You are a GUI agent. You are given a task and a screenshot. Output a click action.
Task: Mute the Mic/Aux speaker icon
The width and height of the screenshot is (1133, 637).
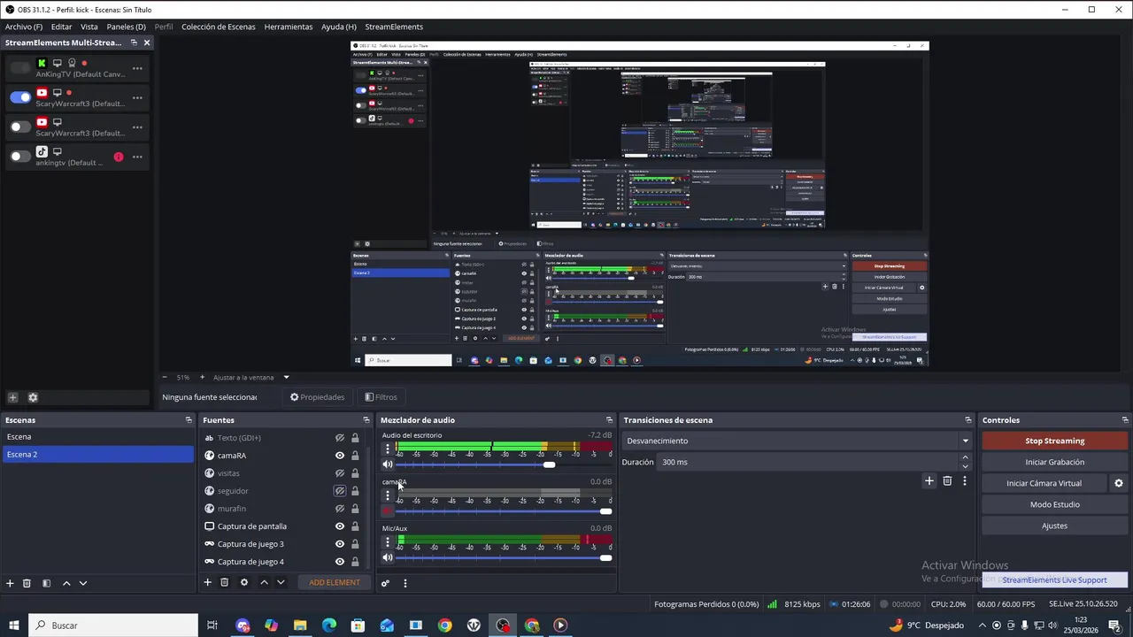[388, 557]
